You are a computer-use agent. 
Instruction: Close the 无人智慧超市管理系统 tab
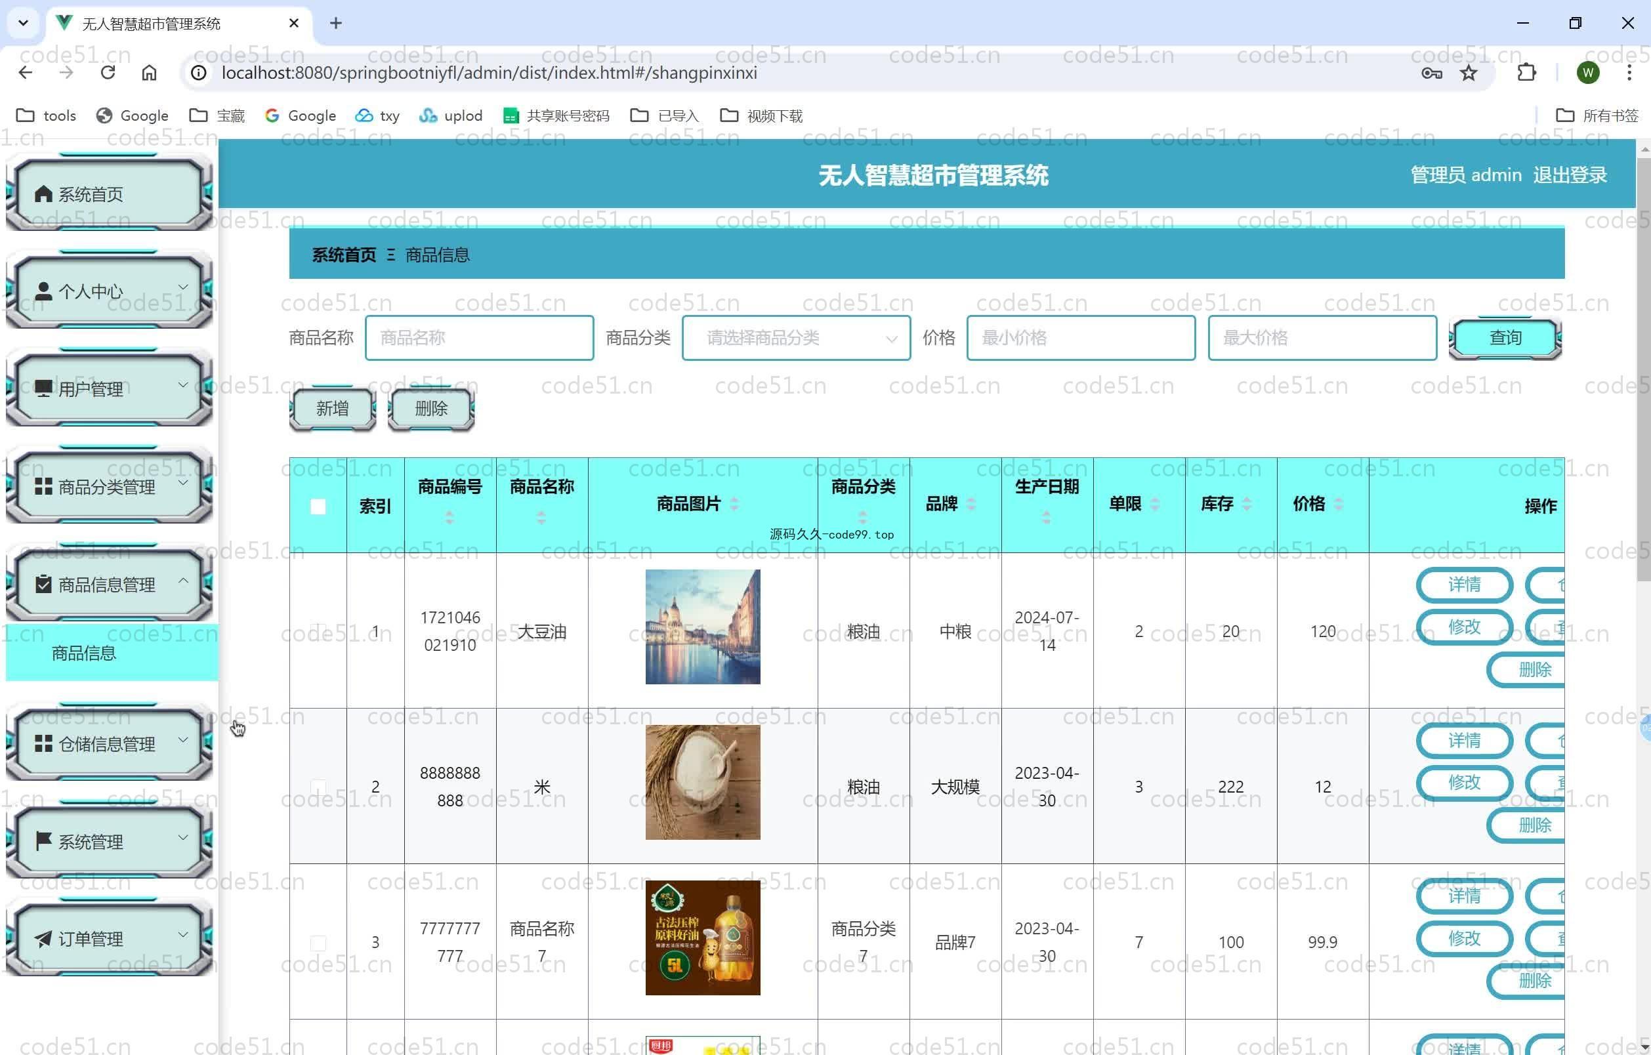tap(294, 24)
